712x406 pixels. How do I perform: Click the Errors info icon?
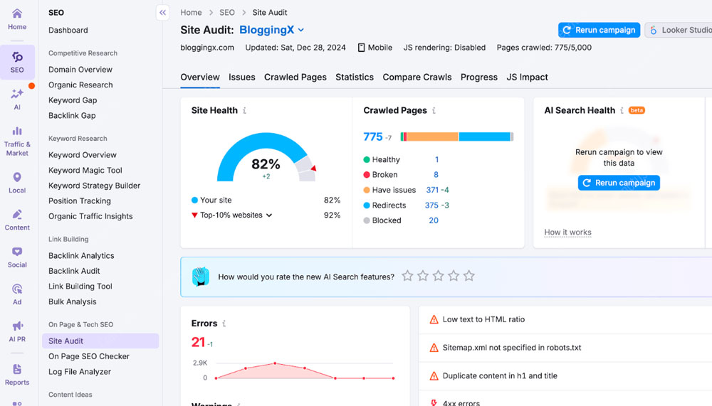(x=224, y=324)
